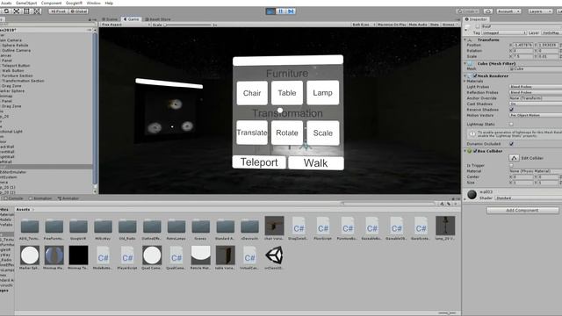Open the Component menu
The image size is (562, 316).
tap(51, 3)
